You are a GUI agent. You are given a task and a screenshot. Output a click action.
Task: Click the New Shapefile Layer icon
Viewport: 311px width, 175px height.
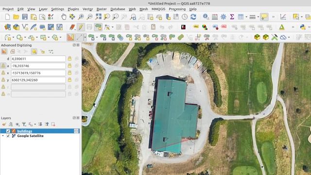(x=25, y=27)
